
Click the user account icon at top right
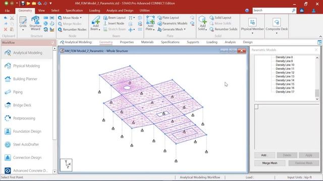point(313,11)
